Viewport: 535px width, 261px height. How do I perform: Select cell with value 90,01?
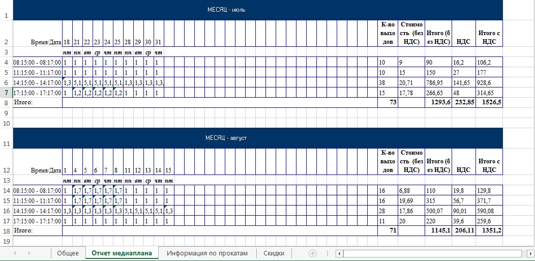464,211
